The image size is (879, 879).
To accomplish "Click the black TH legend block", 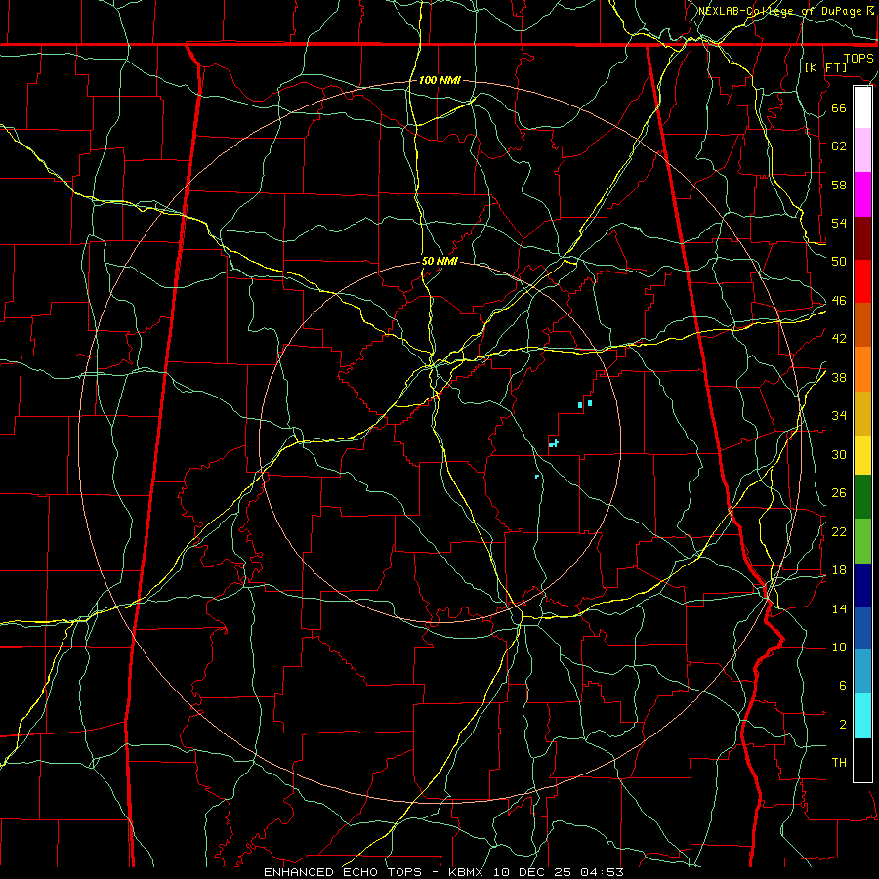I will coord(862,760).
